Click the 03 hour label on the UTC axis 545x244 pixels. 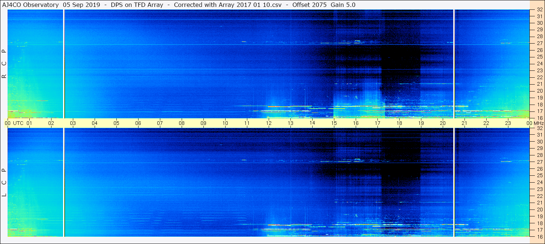coord(73,123)
